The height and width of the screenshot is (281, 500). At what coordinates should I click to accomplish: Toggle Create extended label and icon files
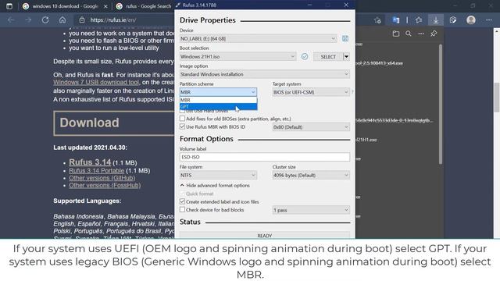click(x=182, y=201)
